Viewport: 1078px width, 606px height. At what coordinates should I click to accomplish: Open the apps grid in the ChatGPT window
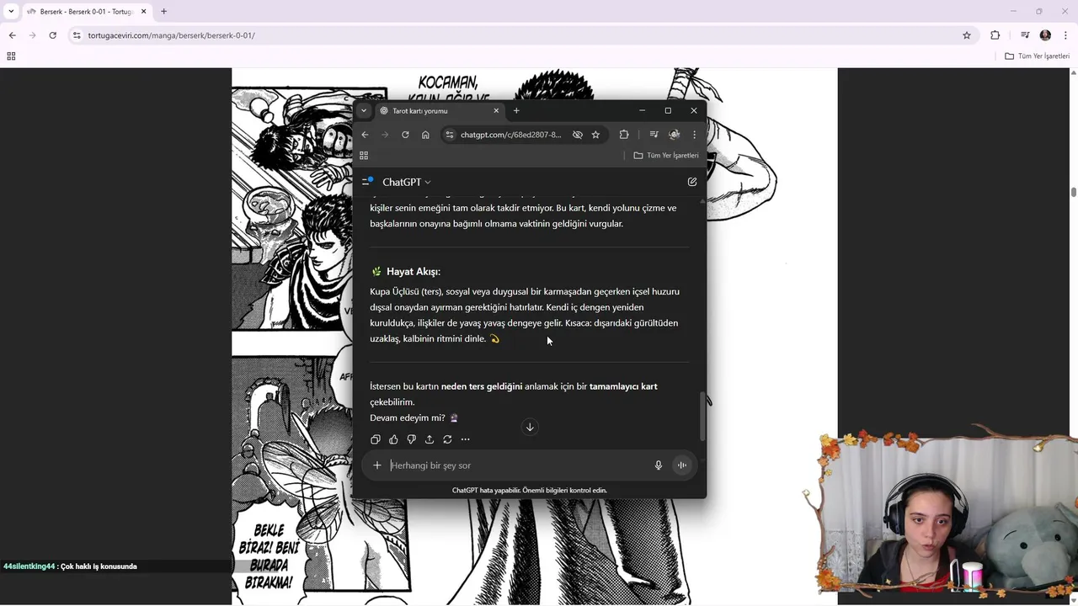coord(364,156)
